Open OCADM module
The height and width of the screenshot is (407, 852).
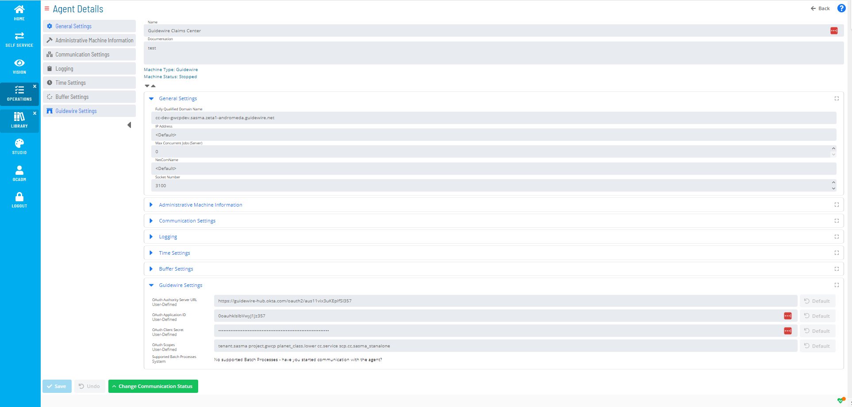[19, 174]
